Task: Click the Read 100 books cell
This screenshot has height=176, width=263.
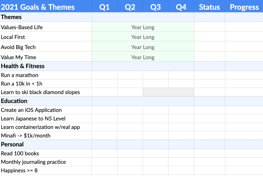Action: [x=46, y=153]
